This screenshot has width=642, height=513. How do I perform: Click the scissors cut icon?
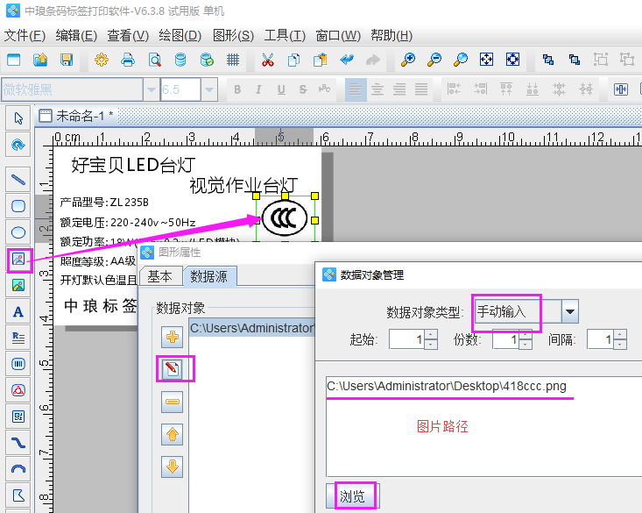[268, 60]
